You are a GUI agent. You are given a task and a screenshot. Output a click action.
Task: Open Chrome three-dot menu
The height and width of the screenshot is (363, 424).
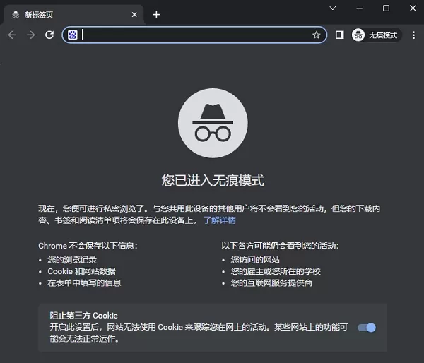pyautogui.click(x=413, y=35)
